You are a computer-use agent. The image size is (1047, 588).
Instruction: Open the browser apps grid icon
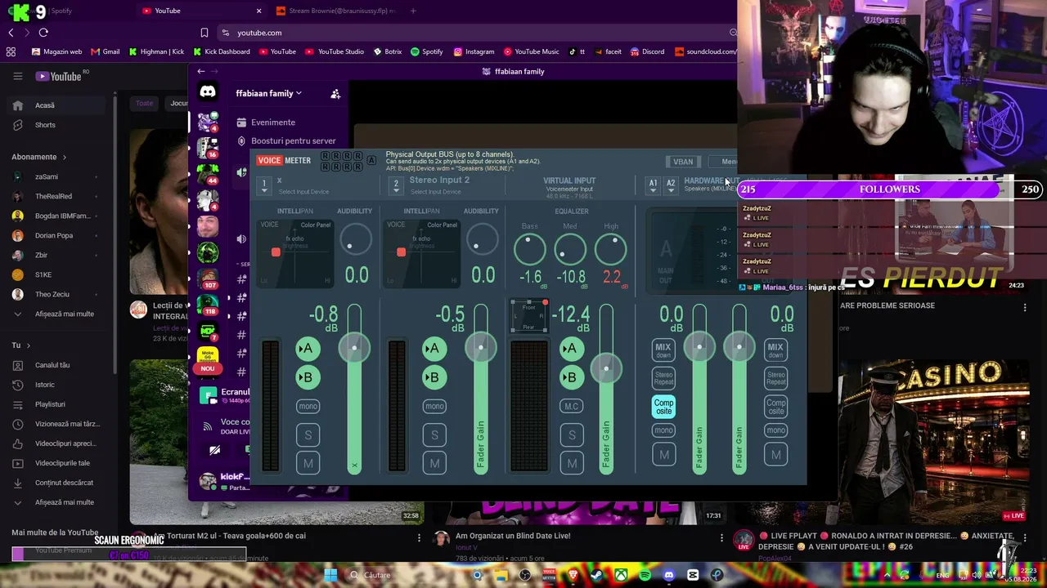tap(11, 51)
